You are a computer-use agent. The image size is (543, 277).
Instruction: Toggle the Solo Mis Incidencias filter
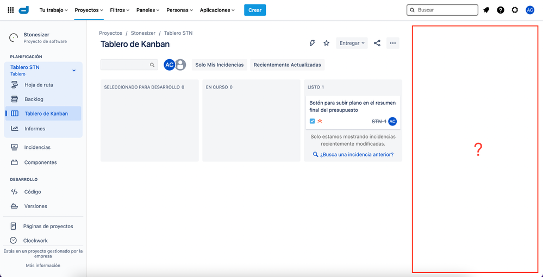(x=220, y=65)
